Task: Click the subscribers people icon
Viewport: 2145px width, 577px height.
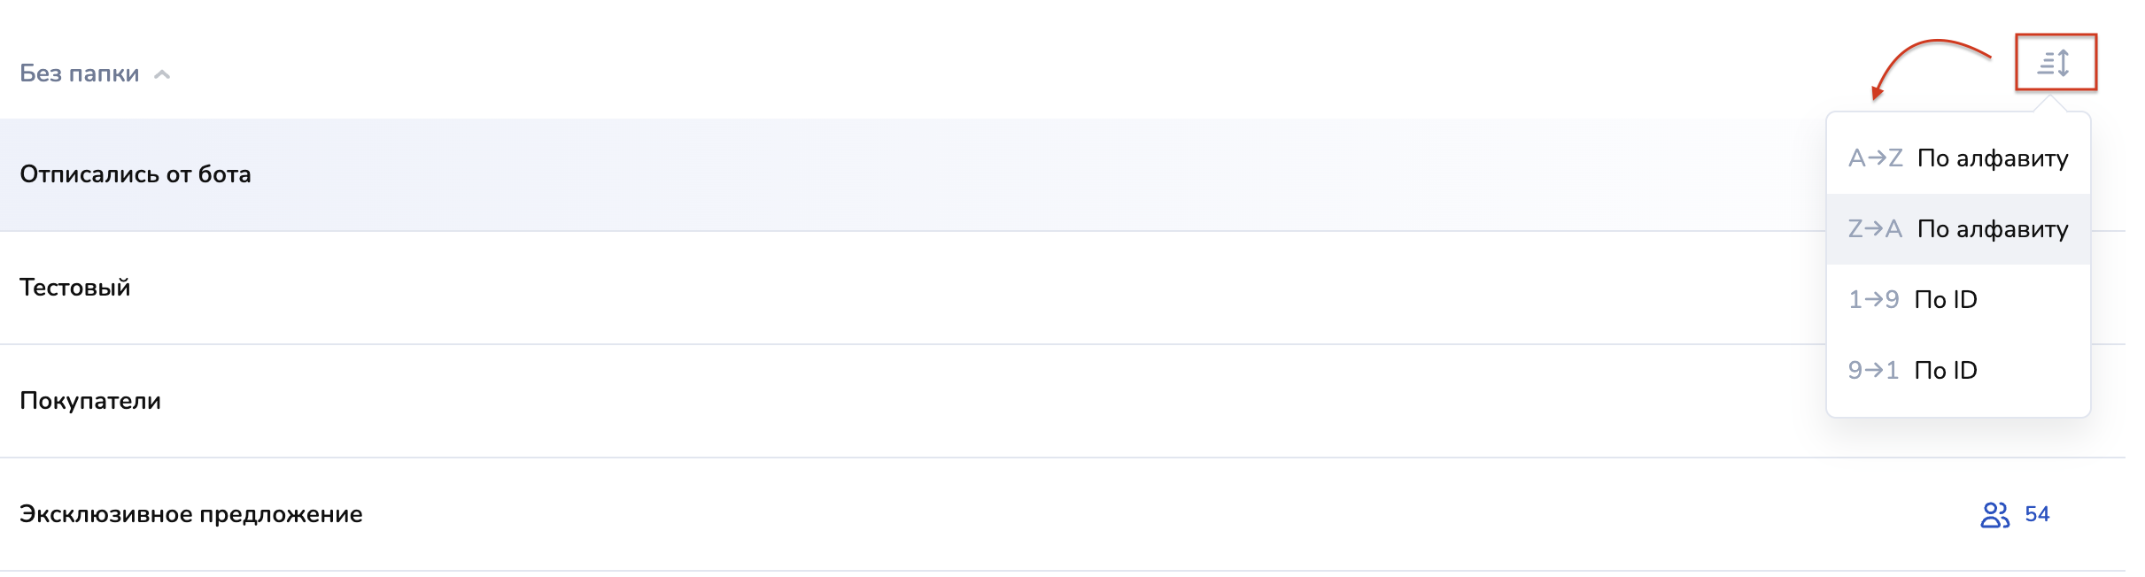Action: [1994, 515]
